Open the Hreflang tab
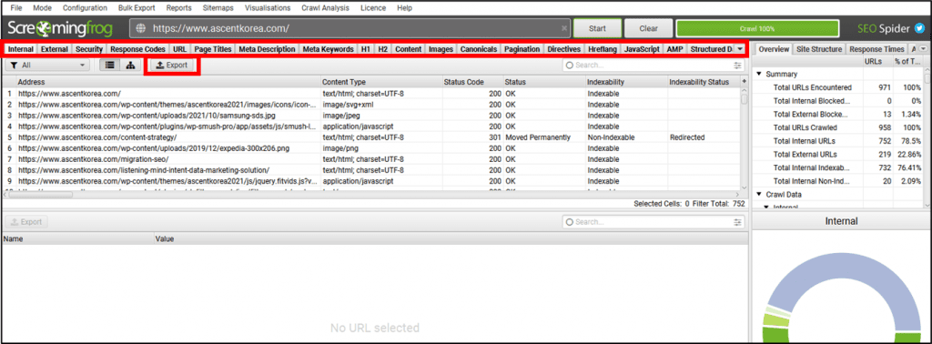 pyautogui.click(x=603, y=49)
